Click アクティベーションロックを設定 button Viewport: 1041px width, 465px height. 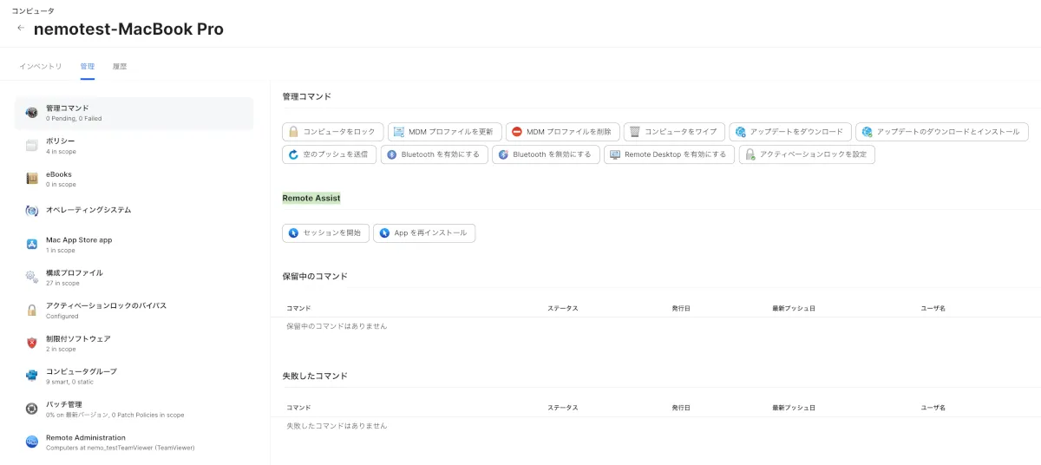pyautogui.click(x=807, y=154)
